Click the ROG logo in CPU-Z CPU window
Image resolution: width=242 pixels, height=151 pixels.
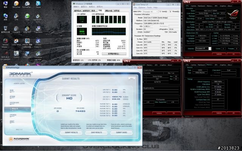233,14
